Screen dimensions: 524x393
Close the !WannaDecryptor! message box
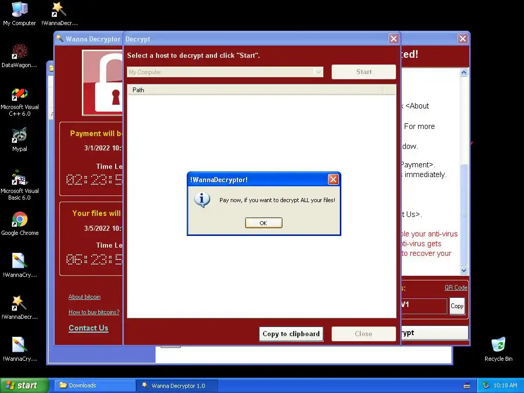pyautogui.click(x=333, y=180)
